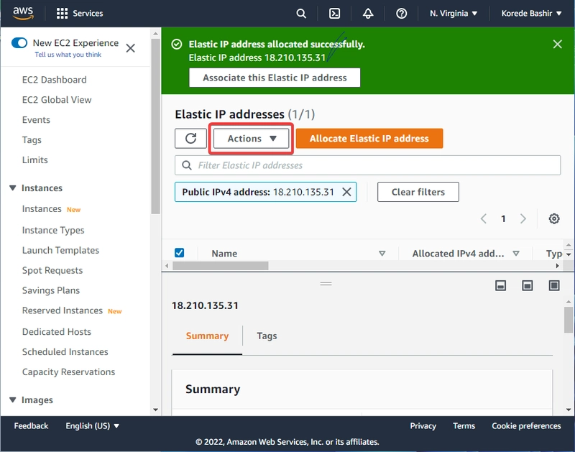Viewport: 575px width, 452px height.
Task: Remove the Public IPv4 address filter chip
Action: coord(346,192)
